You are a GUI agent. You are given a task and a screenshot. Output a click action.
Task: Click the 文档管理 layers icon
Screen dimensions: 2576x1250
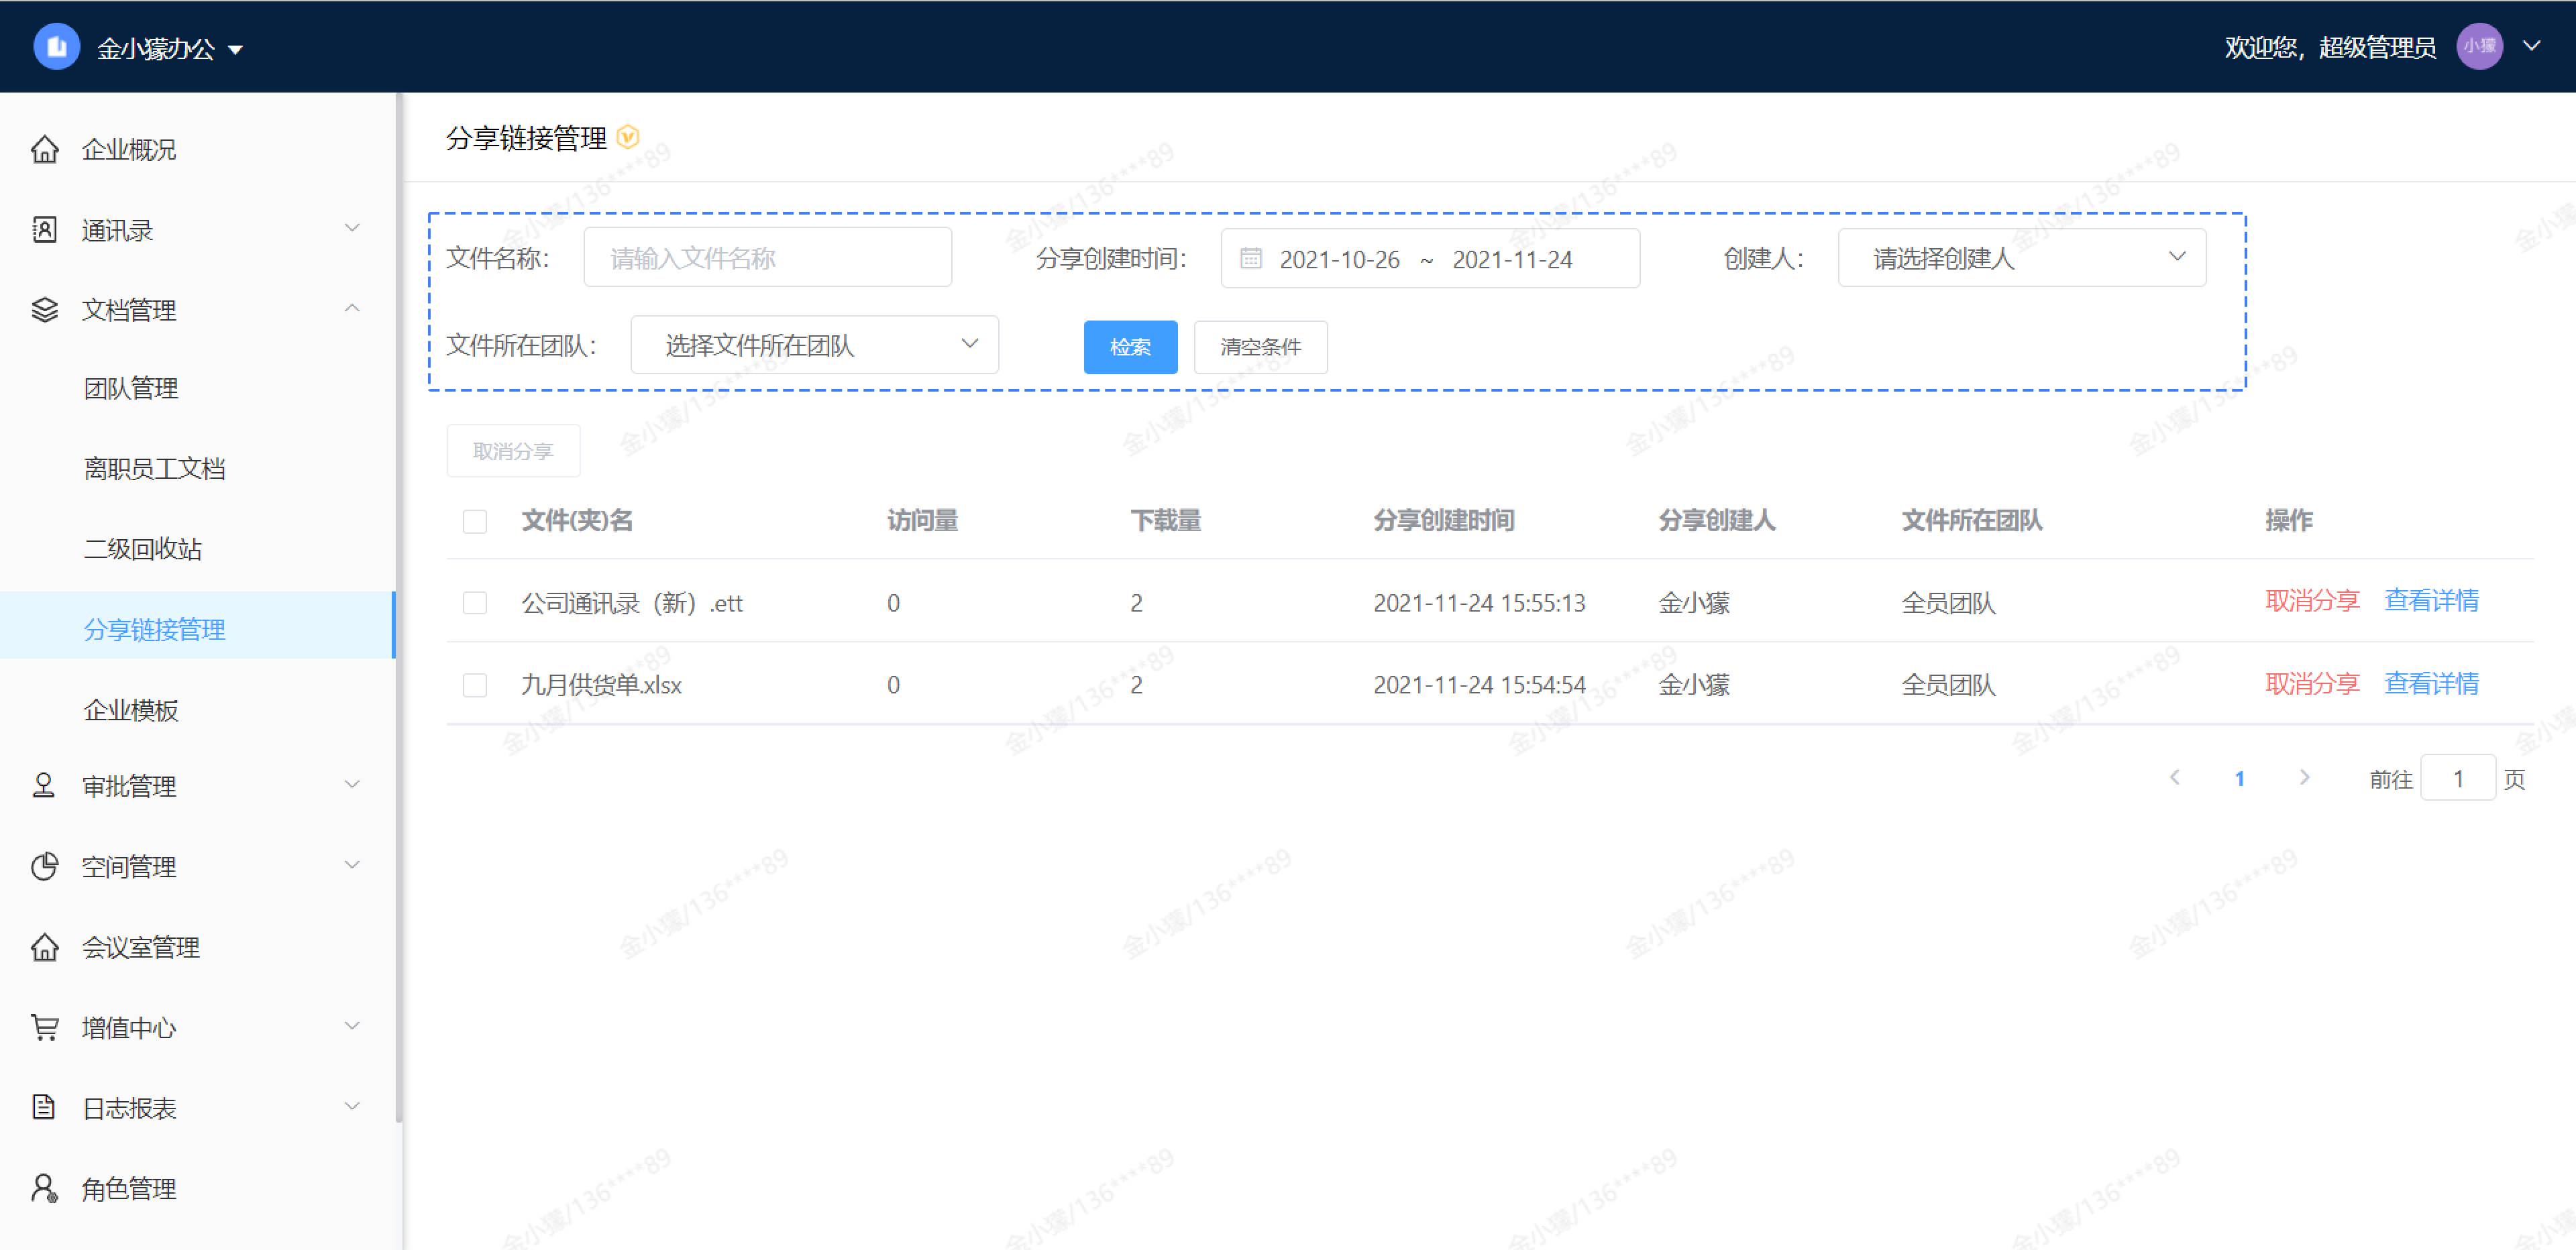tap(45, 309)
